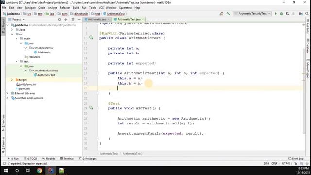Open the Floobits tool window
This screenshot has height=175, width=311.
coord(49,159)
